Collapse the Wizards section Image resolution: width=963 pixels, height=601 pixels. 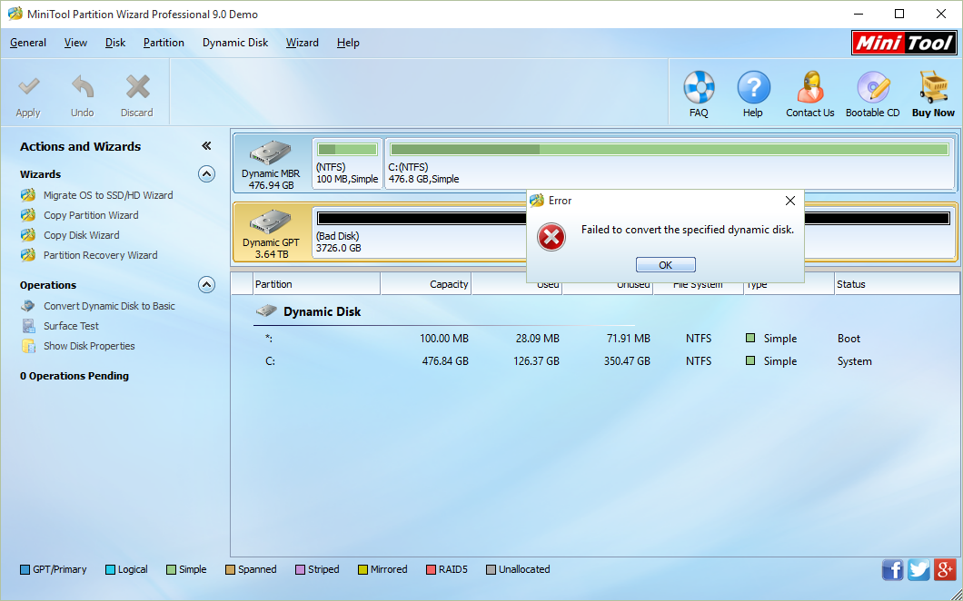click(x=207, y=174)
